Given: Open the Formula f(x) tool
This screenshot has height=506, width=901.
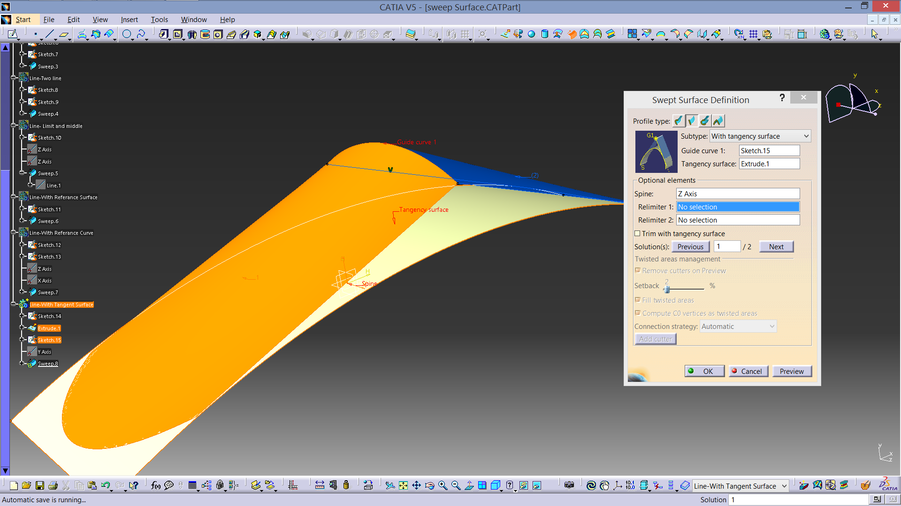Looking at the screenshot, I should click(156, 485).
